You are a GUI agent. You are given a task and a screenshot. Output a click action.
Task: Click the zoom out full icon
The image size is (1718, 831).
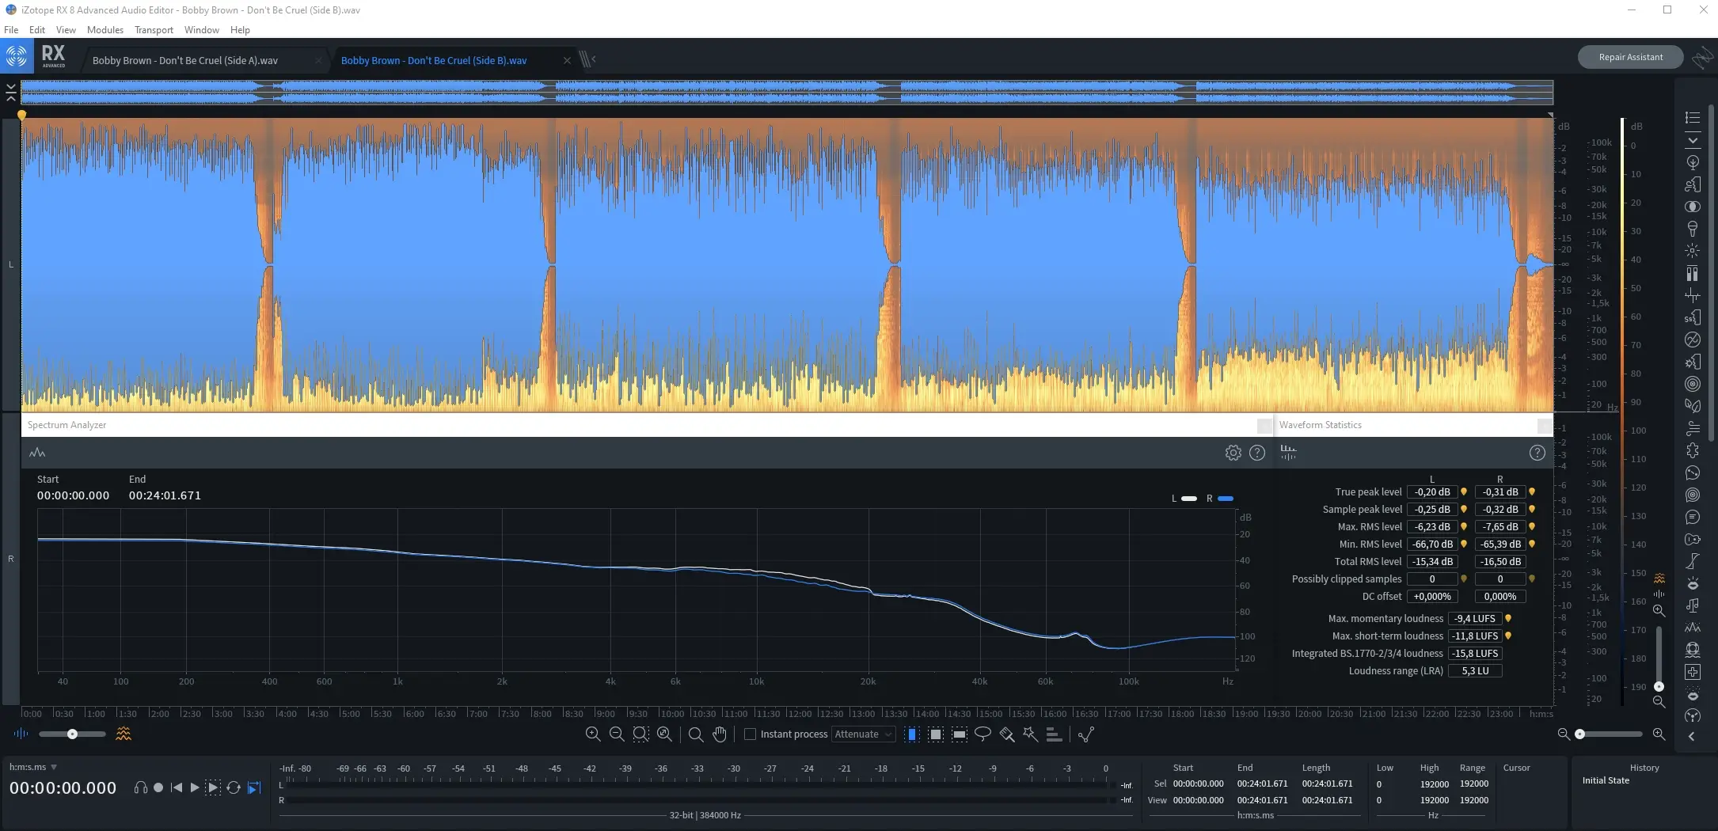(x=664, y=734)
